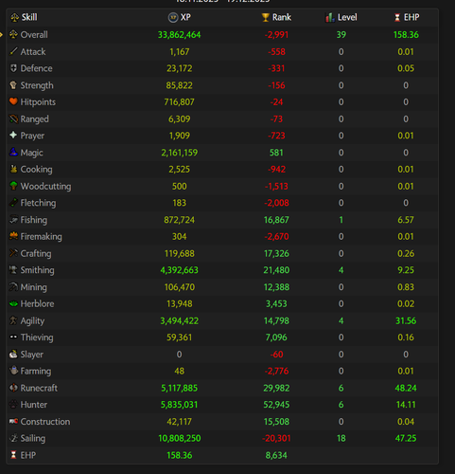Click the Strength fist icon
Image resolution: width=455 pixels, height=474 pixels.
point(13,85)
